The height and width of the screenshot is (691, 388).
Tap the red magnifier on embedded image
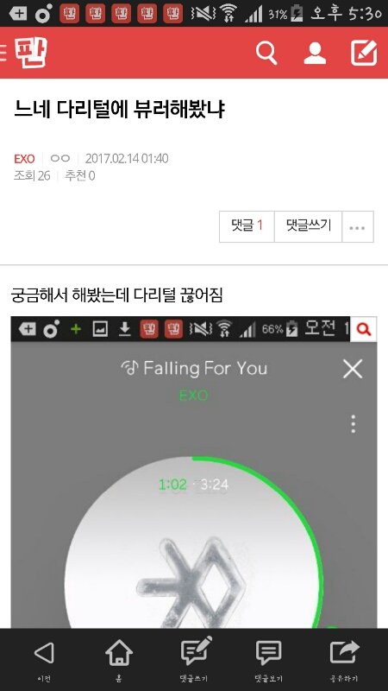[363, 329]
